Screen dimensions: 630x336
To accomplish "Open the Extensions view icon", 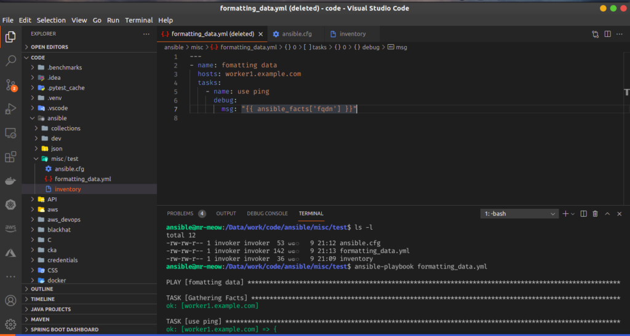I will pyautogui.click(x=10, y=157).
